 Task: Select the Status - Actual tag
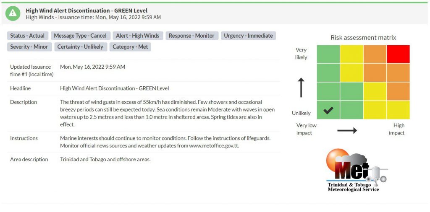(27, 36)
